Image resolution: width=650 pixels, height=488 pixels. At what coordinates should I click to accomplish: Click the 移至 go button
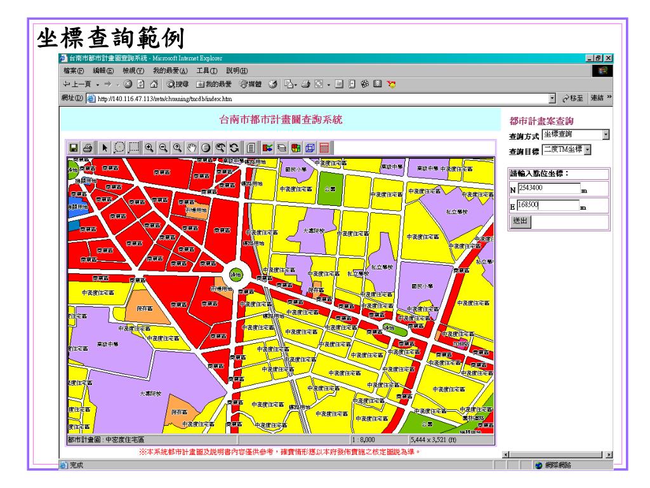pyautogui.click(x=573, y=98)
